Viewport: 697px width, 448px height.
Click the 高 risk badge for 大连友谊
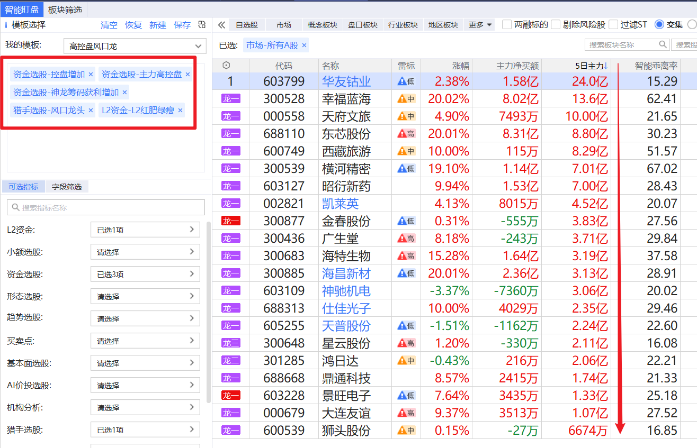407,413
